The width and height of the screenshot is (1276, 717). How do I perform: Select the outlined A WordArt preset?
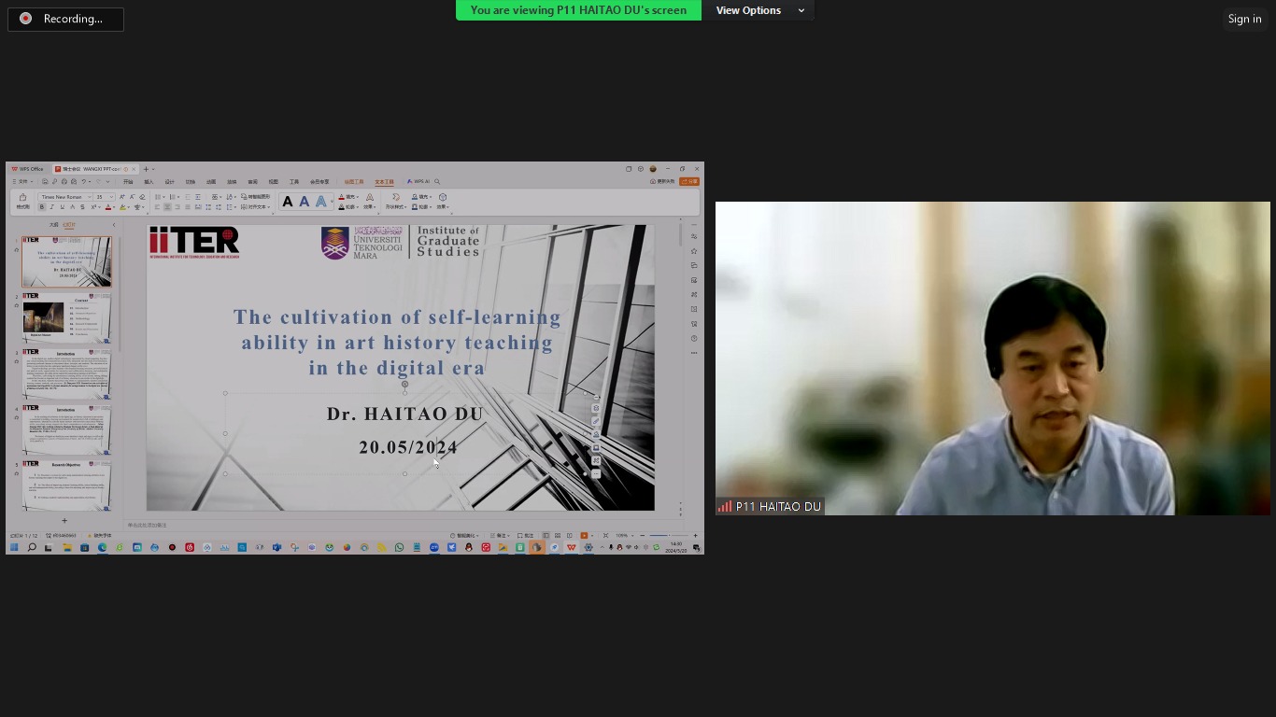[x=320, y=202]
